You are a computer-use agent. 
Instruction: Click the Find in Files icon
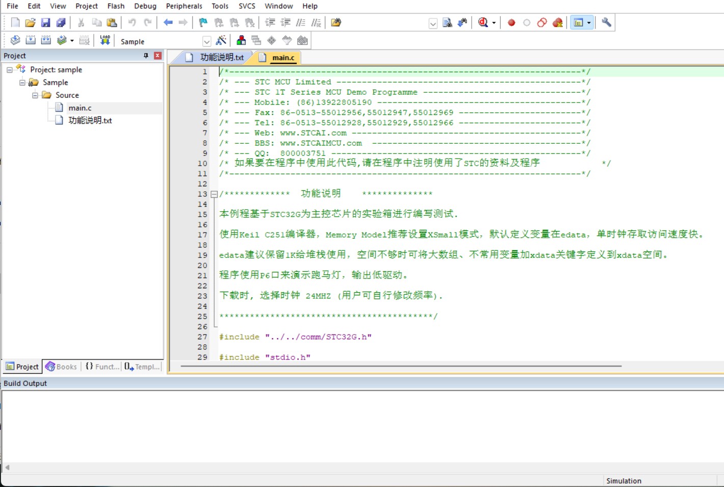click(447, 22)
